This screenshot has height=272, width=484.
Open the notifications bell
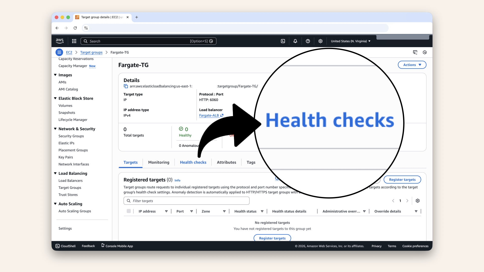click(295, 41)
